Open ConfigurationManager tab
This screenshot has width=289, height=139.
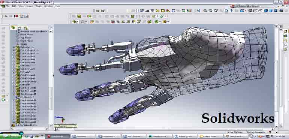point(26,28)
